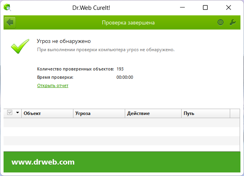Open the language globe menu
This screenshot has width=244, height=176.
[220, 22]
